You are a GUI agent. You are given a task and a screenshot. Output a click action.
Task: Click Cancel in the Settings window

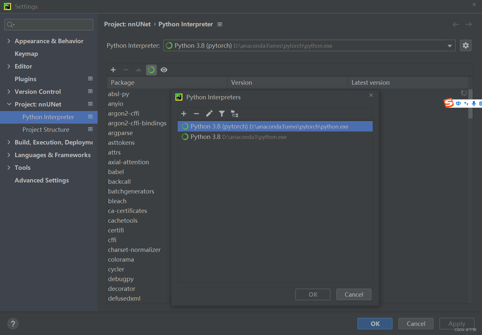point(416,324)
